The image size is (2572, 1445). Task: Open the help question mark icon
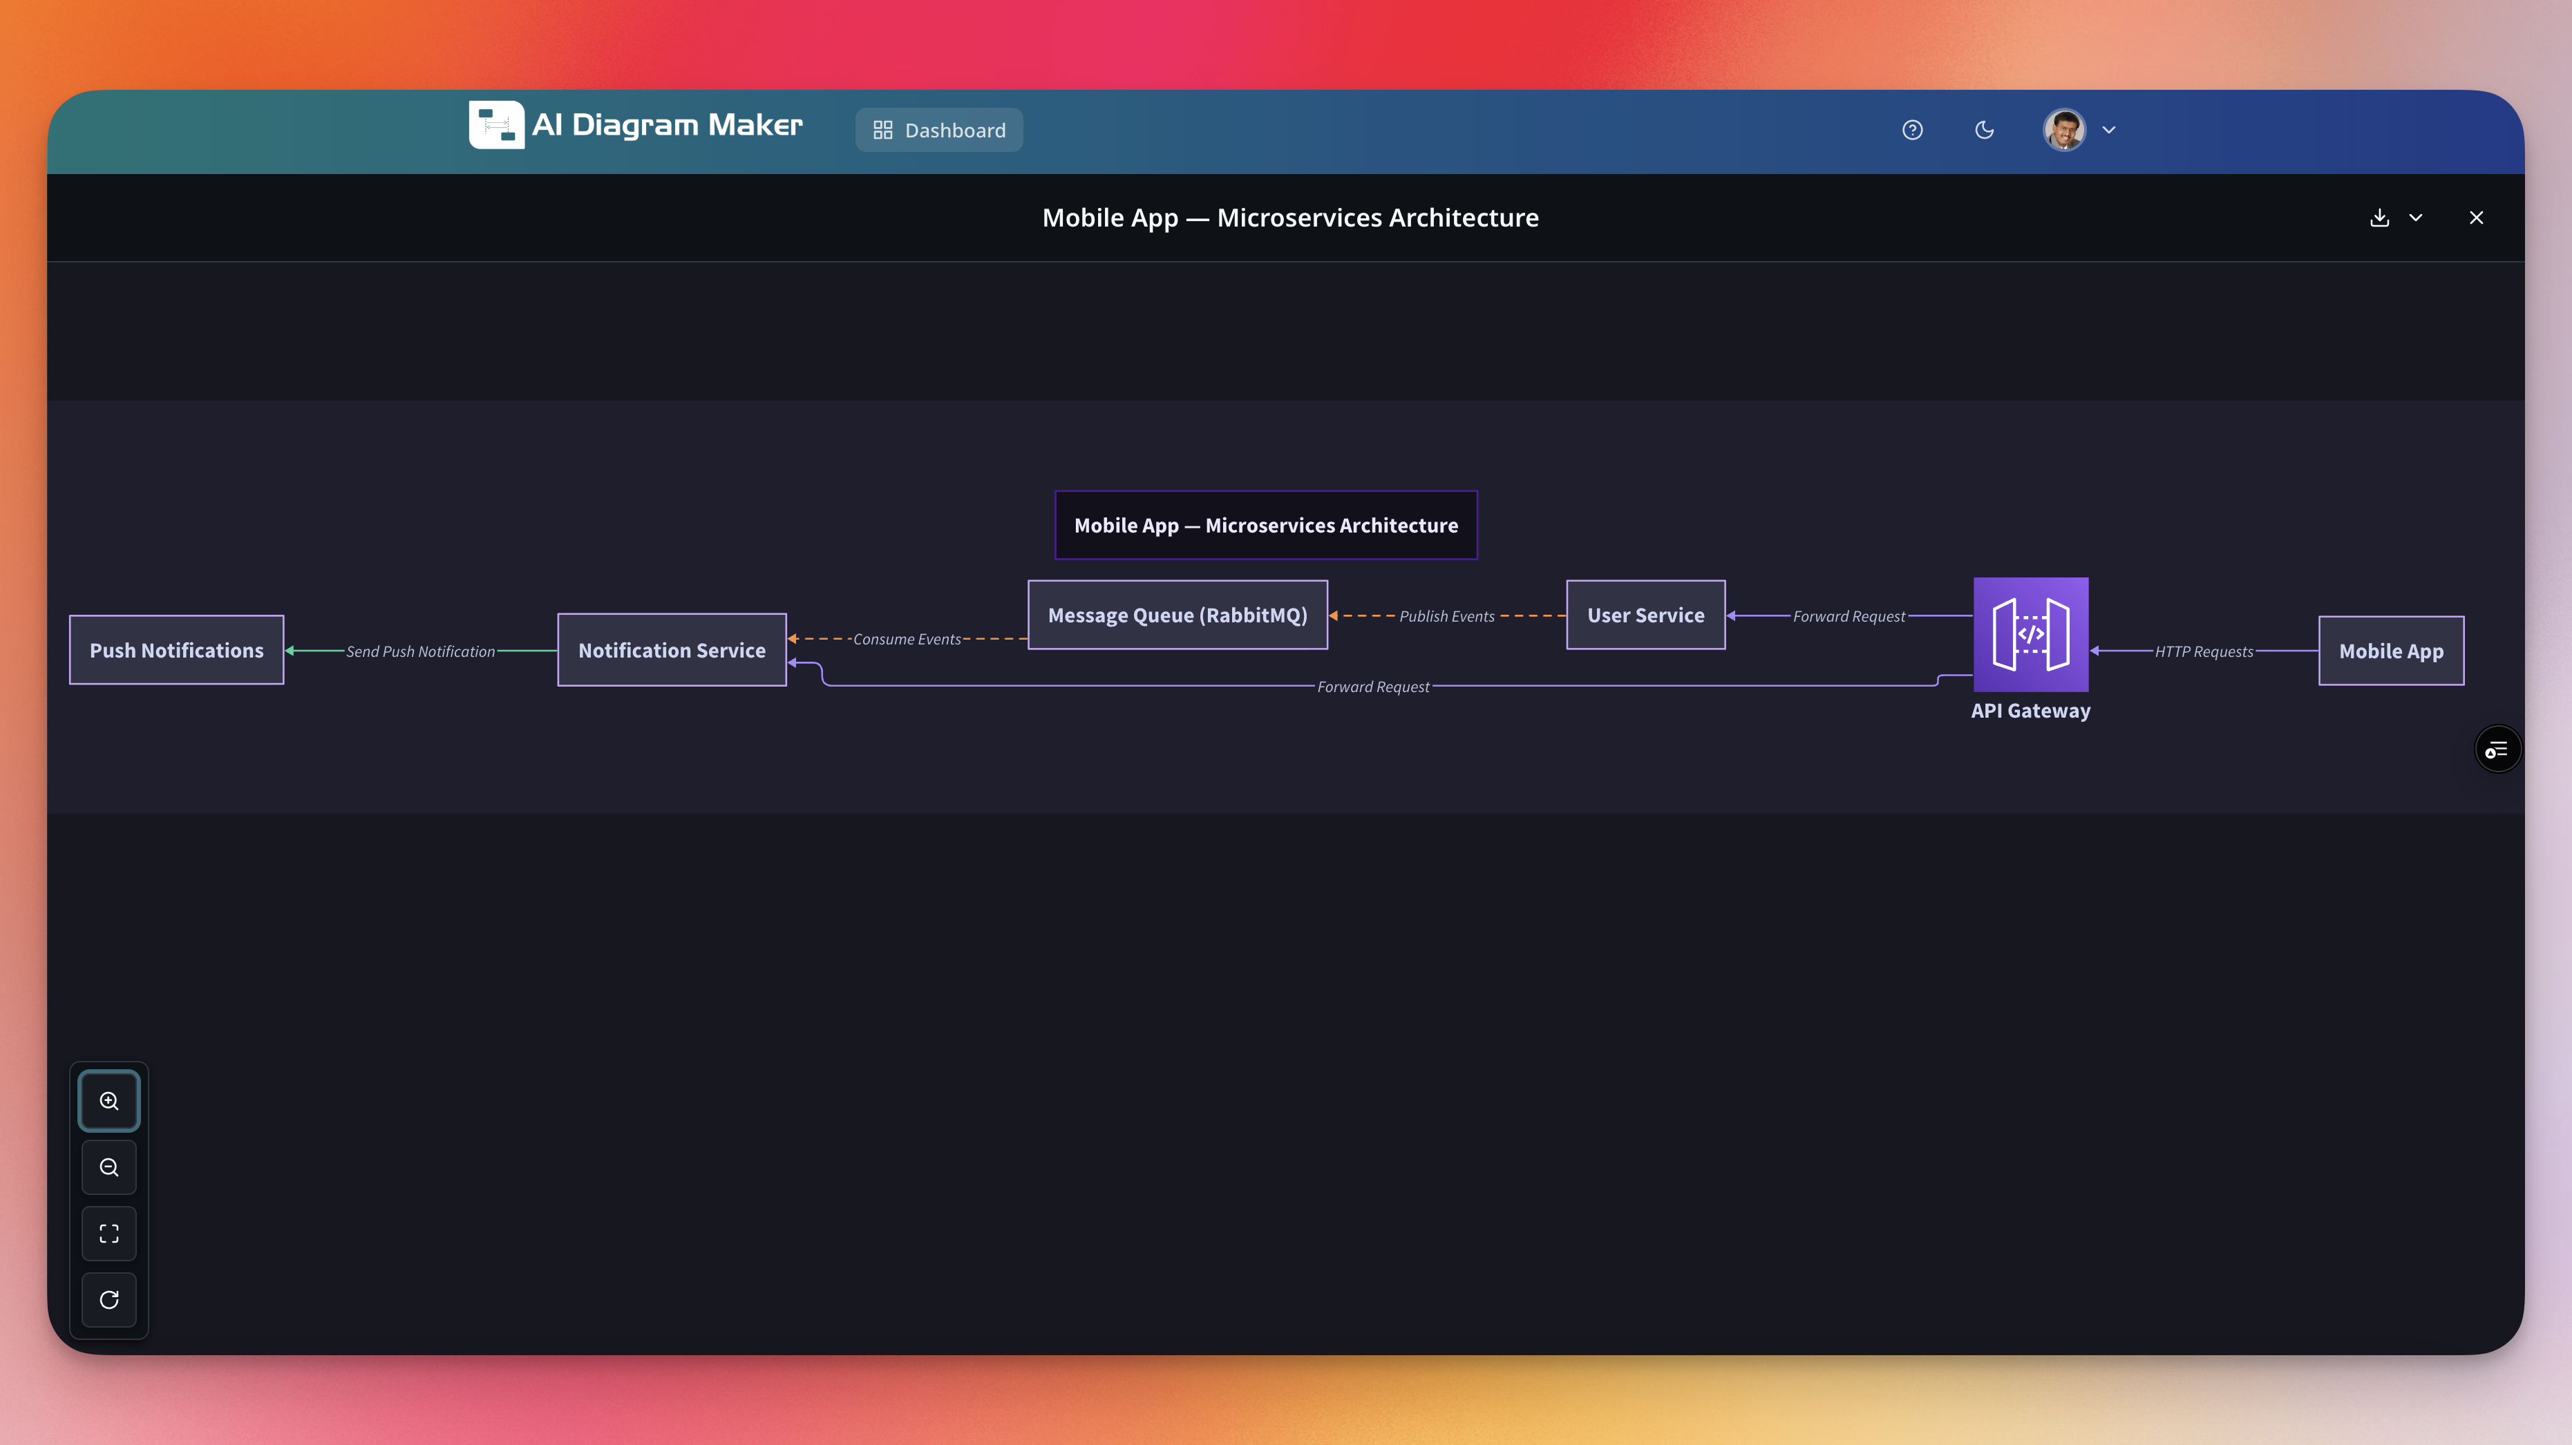[1912, 130]
